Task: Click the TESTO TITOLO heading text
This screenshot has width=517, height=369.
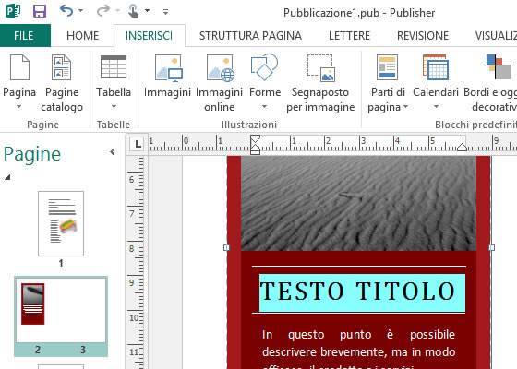Action: (358, 292)
